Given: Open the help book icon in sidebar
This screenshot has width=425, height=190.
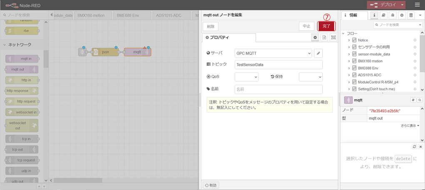Looking at the screenshot, I should (383, 15).
